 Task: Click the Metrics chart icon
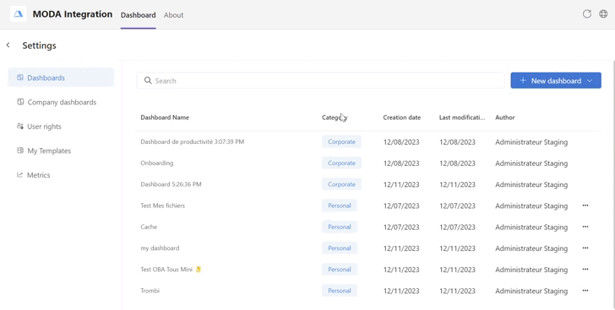[x=20, y=174]
